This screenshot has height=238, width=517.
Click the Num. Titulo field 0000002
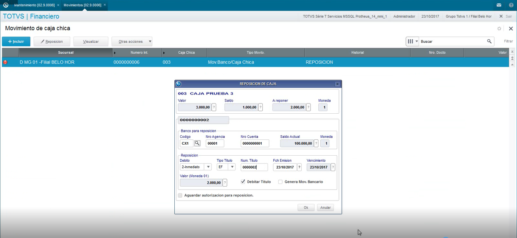(x=254, y=167)
